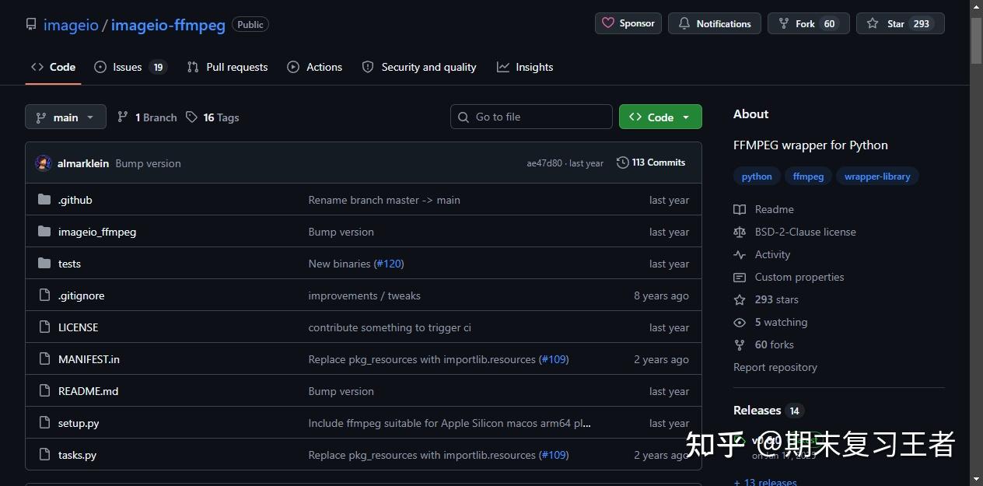Click the imageio_ffmpeg folder icon
983x486 pixels.
(x=44, y=232)
